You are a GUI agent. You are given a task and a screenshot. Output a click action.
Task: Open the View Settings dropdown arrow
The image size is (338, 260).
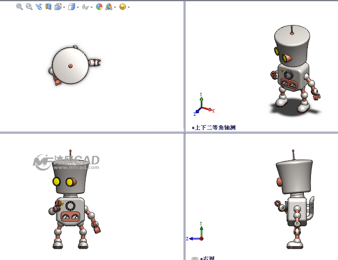(129, 8)
